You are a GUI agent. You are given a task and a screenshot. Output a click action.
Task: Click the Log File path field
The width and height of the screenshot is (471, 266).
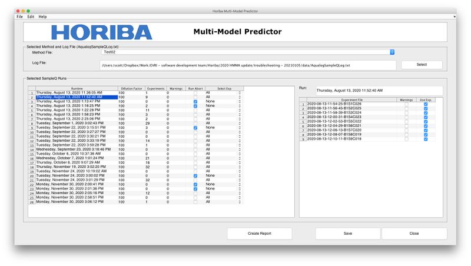248,65
